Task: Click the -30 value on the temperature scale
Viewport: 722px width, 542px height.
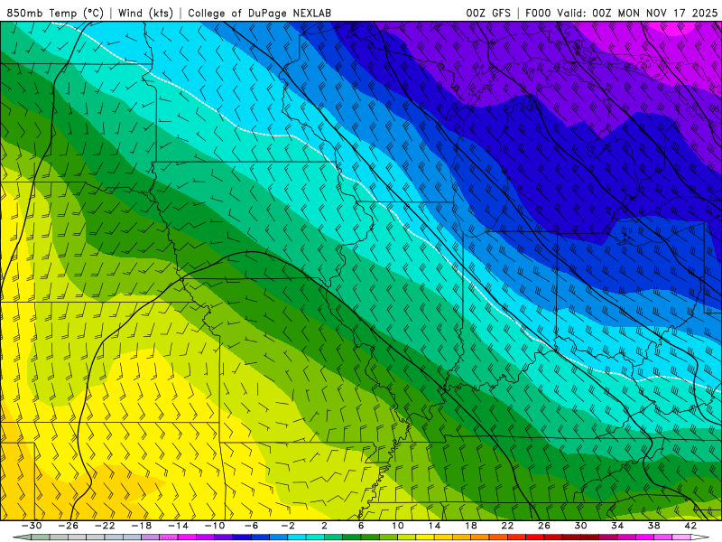Action: [x=32, y=526]
